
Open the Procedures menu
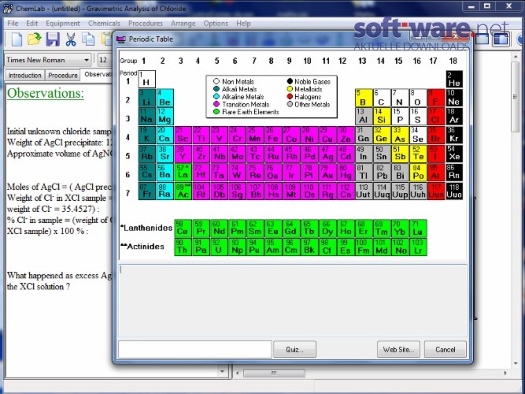146,24
